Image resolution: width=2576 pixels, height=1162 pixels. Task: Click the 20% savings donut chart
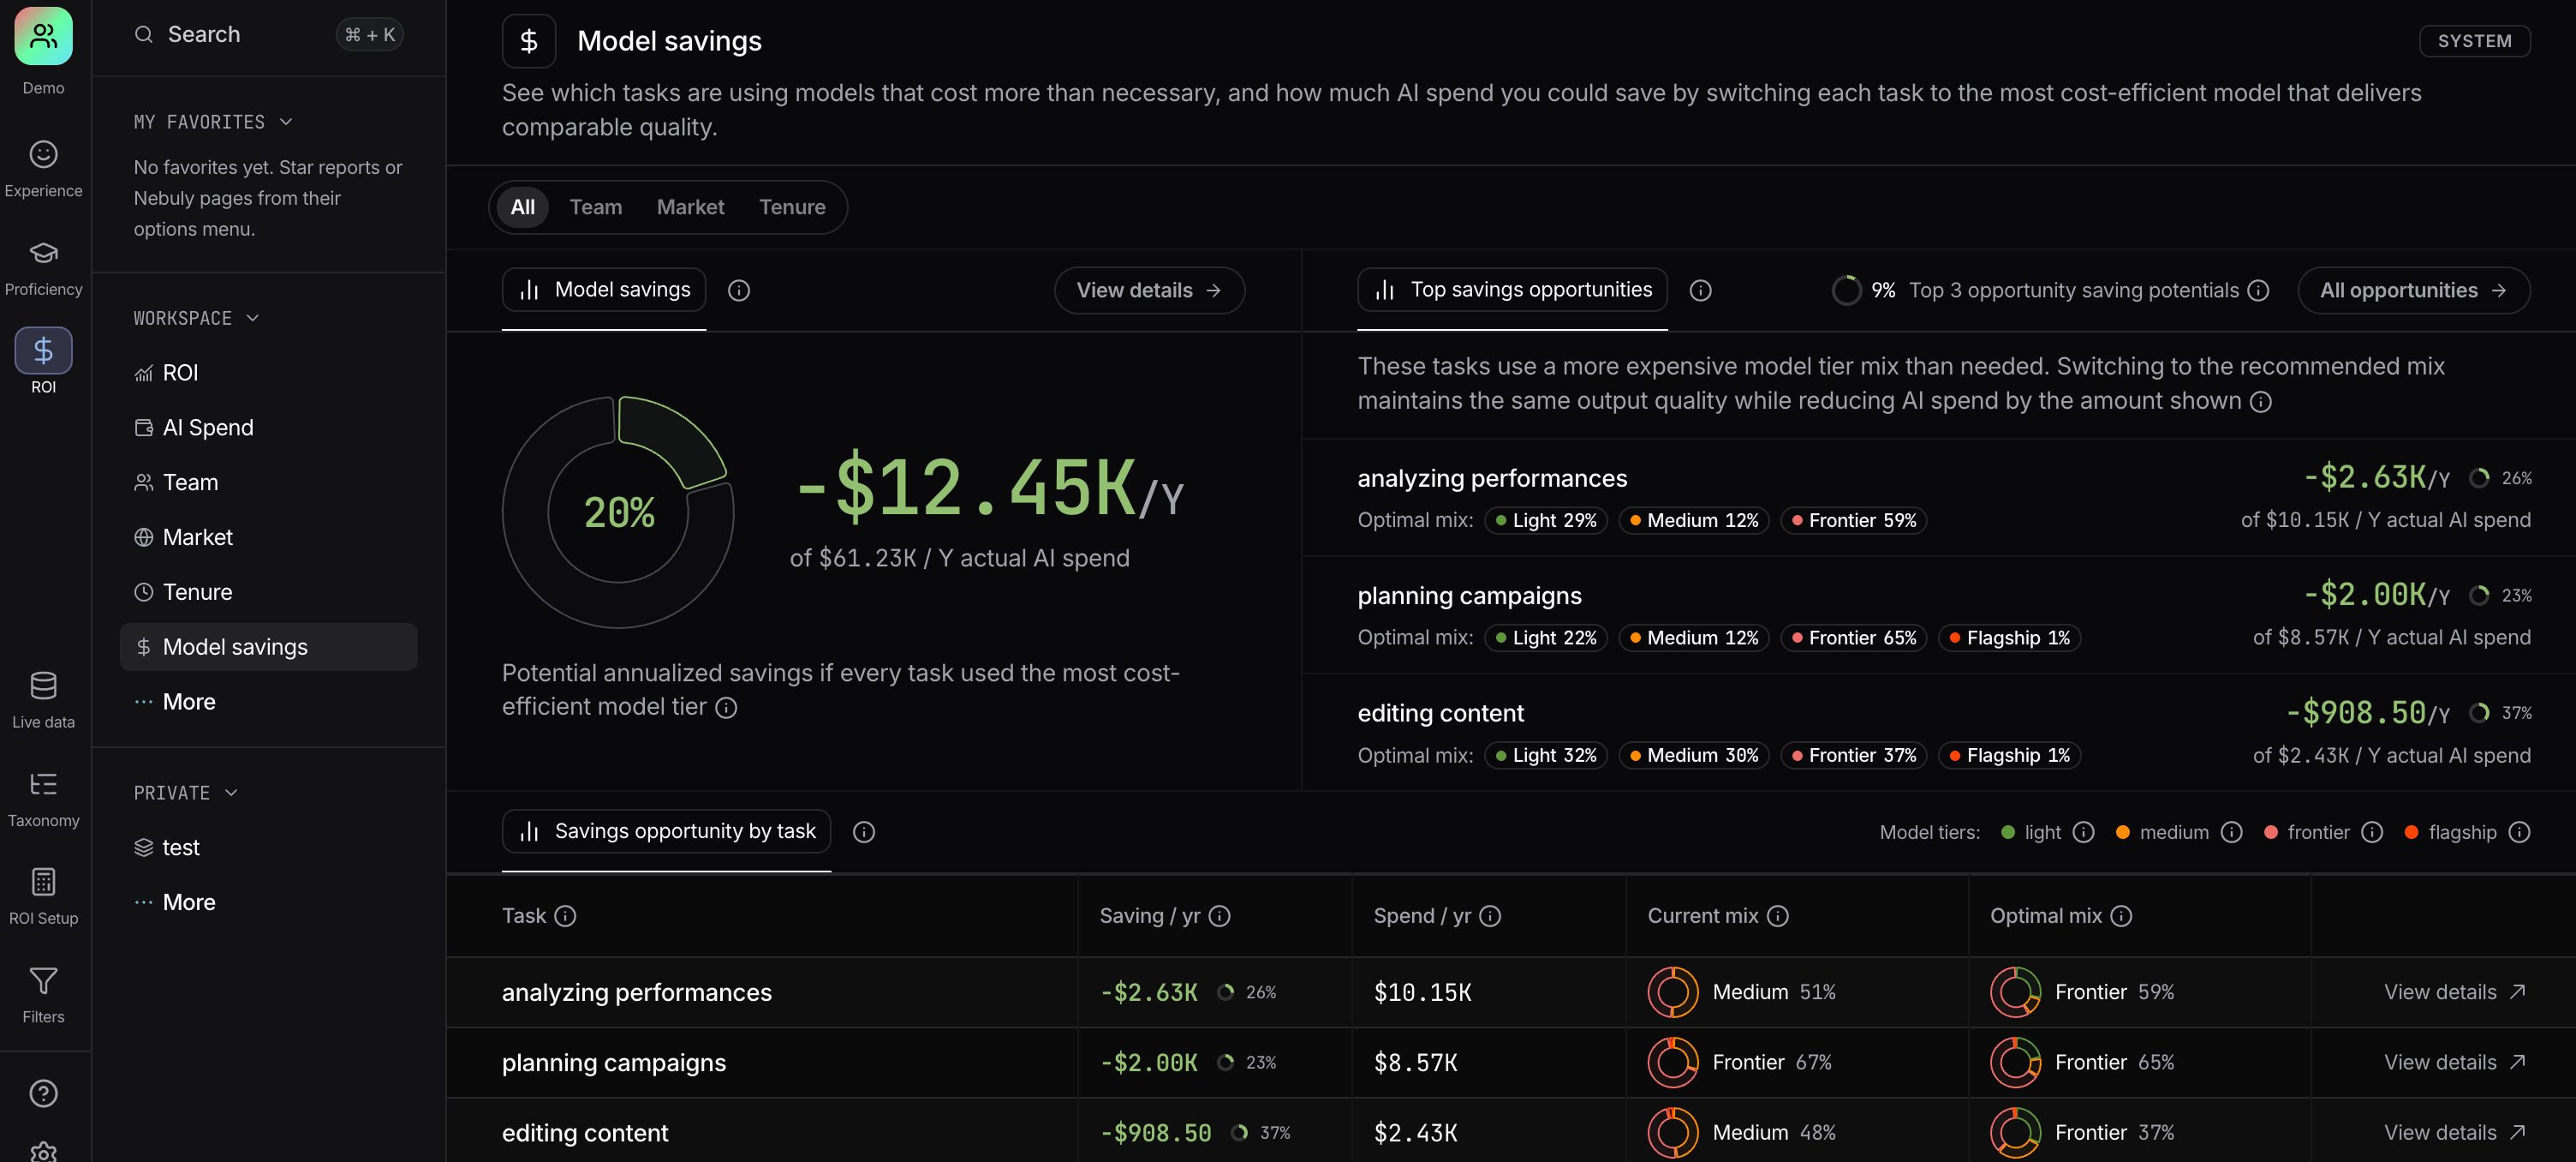click(x=619, y=512)
